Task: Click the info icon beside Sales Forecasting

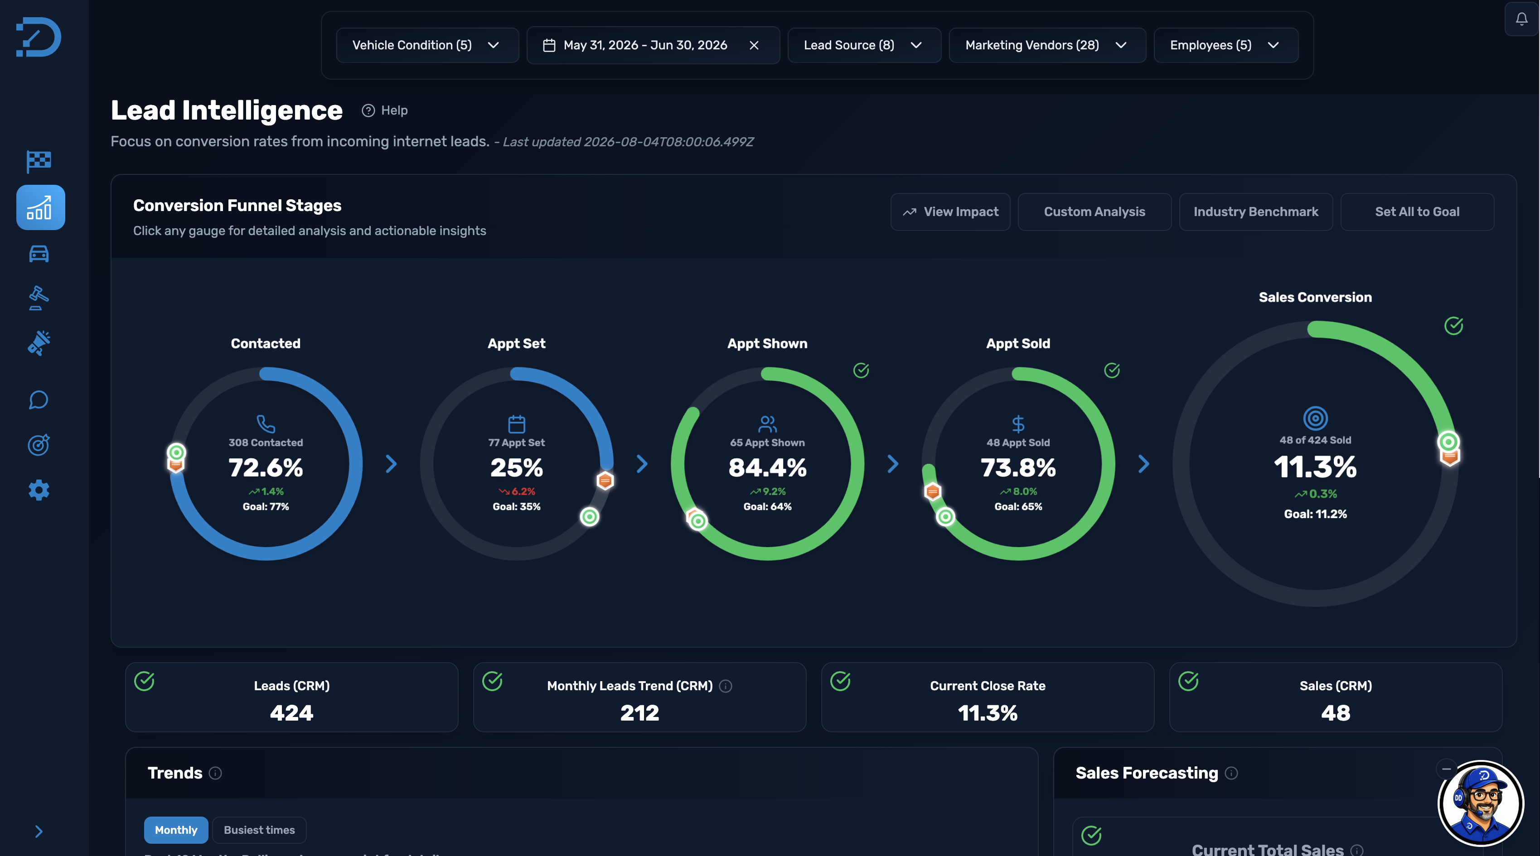Action: click(1231, 773)
